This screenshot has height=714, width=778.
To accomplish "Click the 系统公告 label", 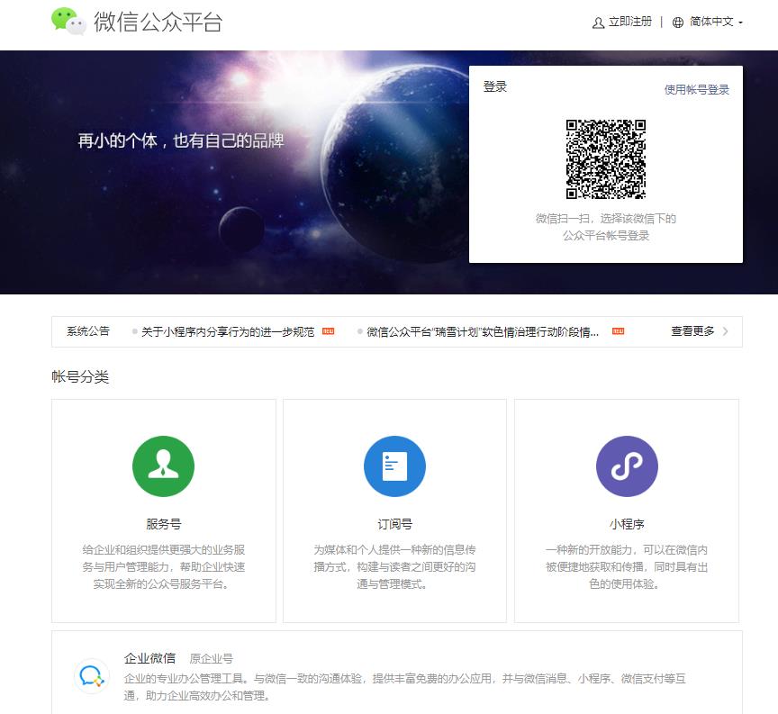I will 88,331.
